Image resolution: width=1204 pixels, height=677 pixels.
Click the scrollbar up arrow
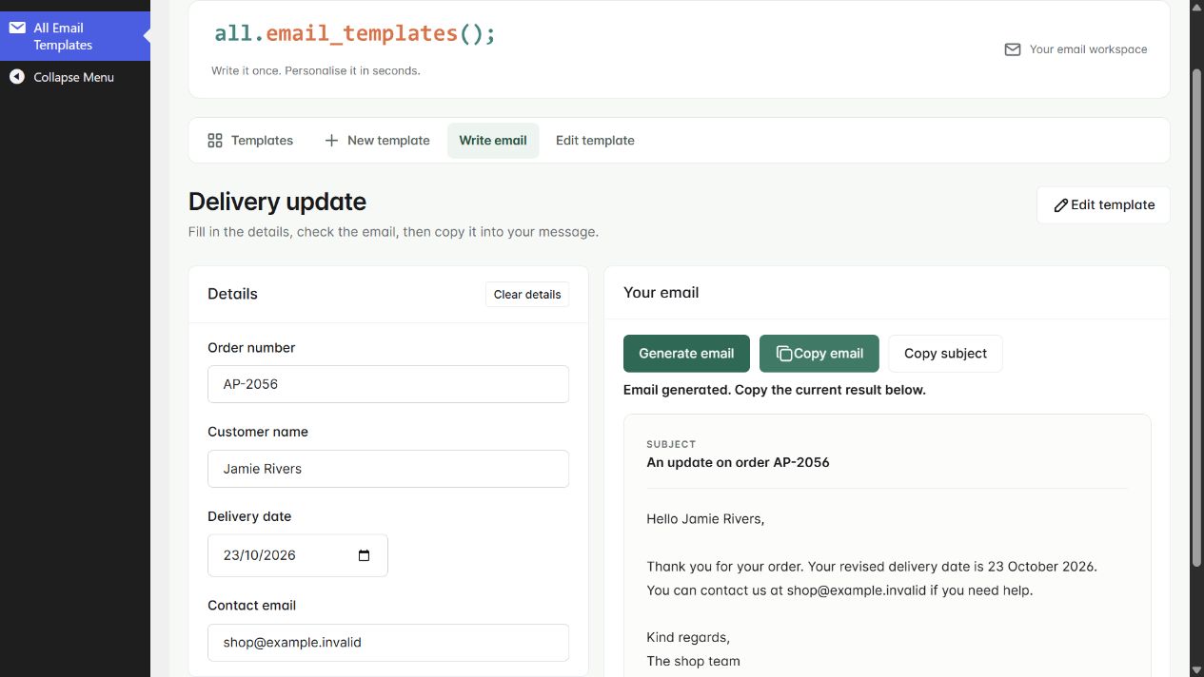pyautogui.click(x=1197, y=7)
